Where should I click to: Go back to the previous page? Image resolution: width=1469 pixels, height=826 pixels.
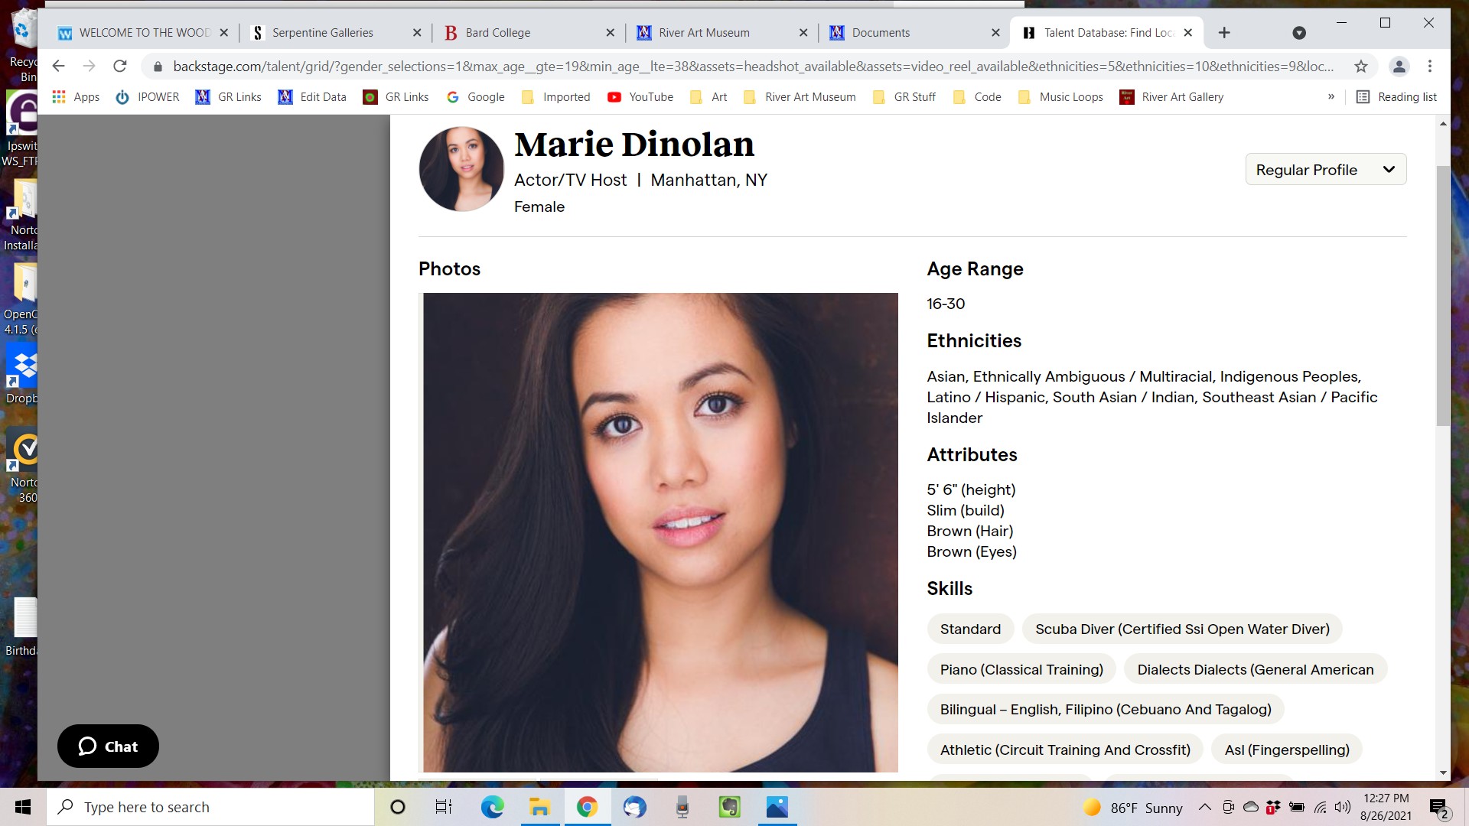click(x=59, y=67)
